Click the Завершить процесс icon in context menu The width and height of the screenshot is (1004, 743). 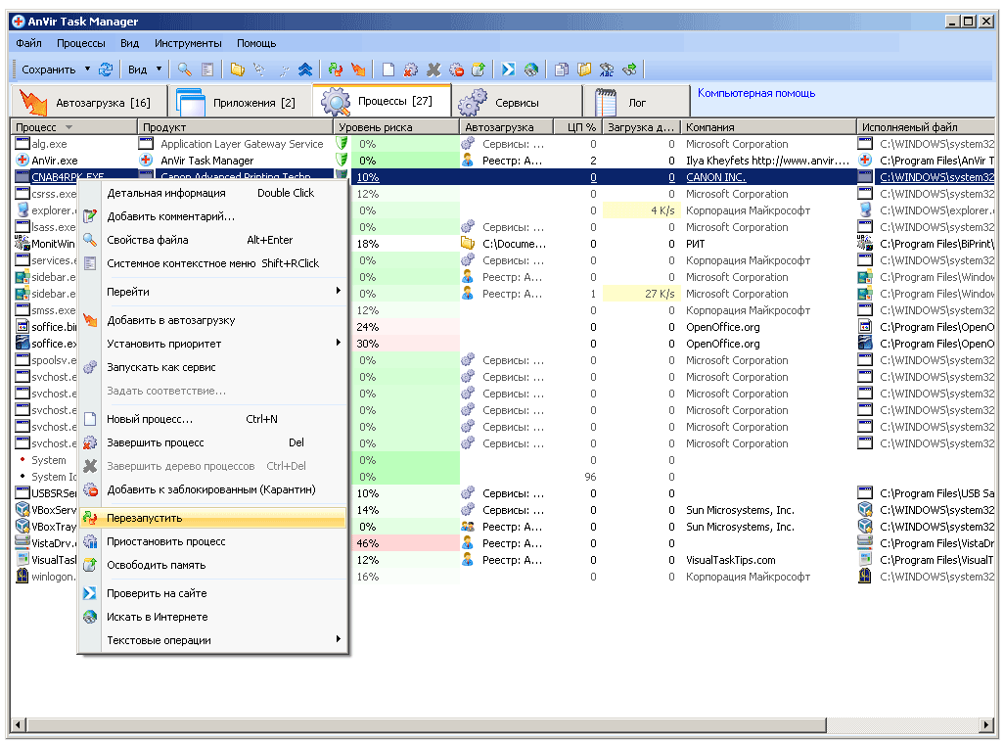[90, 443]
